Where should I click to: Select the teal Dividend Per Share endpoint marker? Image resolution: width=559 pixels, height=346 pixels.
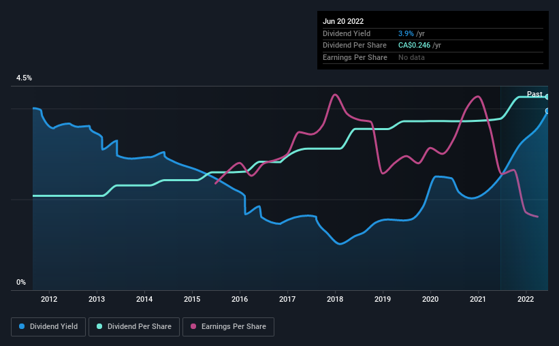[x=547, y=97]
